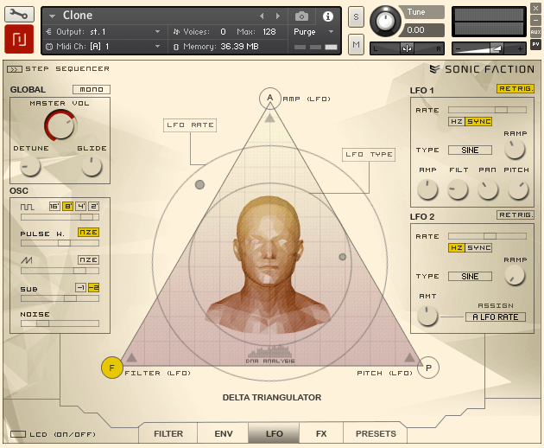Click the Voices note icon

176,32
